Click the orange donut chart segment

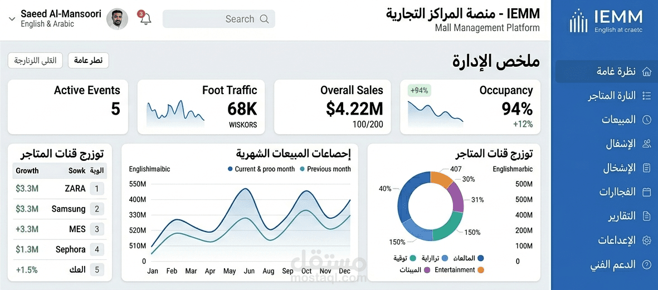tap(441, 179)
